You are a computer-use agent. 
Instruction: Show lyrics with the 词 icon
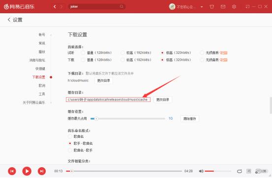point(248,171)
